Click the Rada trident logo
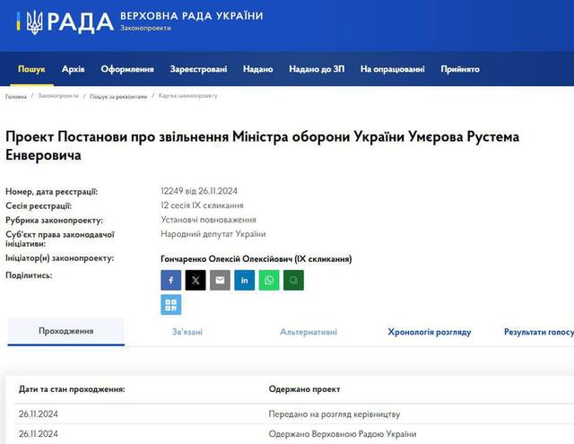 (x=34, y=22)
